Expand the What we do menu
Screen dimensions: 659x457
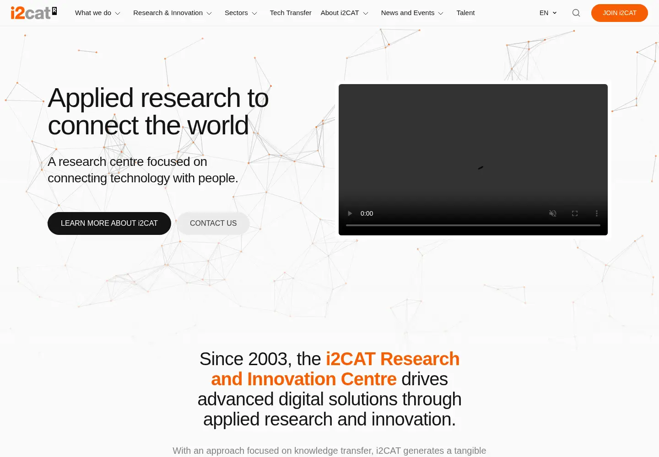click(x=97, y=13)
